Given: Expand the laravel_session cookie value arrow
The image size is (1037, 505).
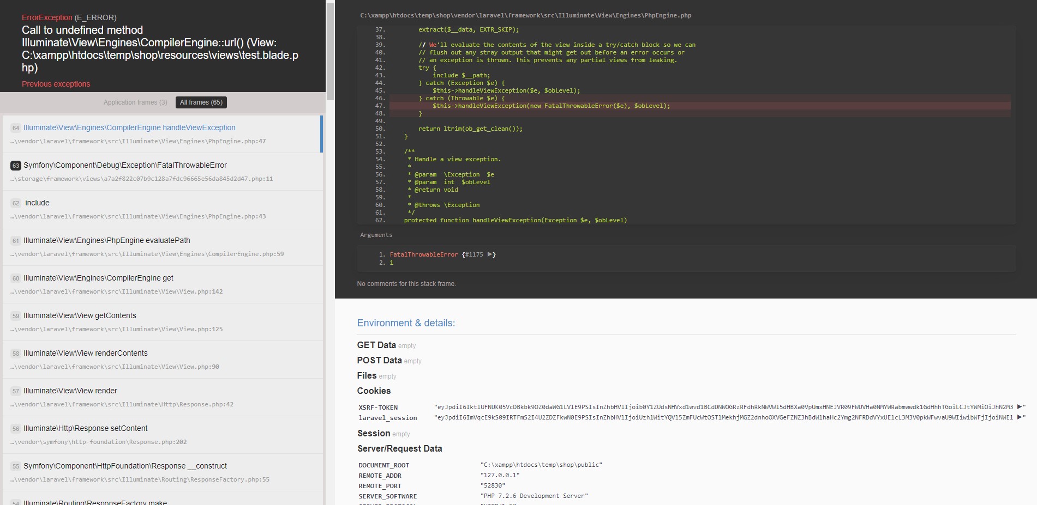Looking at the screenshot, I should point(1019,417).
